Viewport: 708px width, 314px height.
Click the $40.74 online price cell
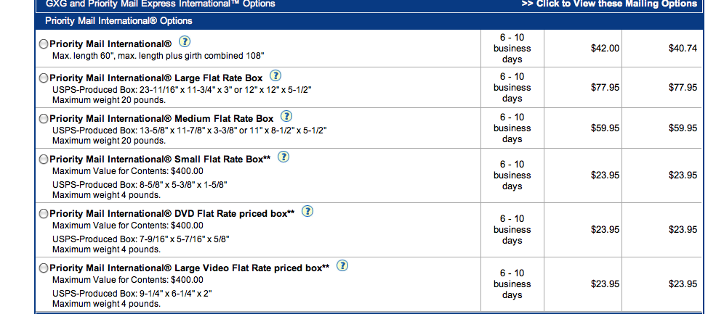683,48
